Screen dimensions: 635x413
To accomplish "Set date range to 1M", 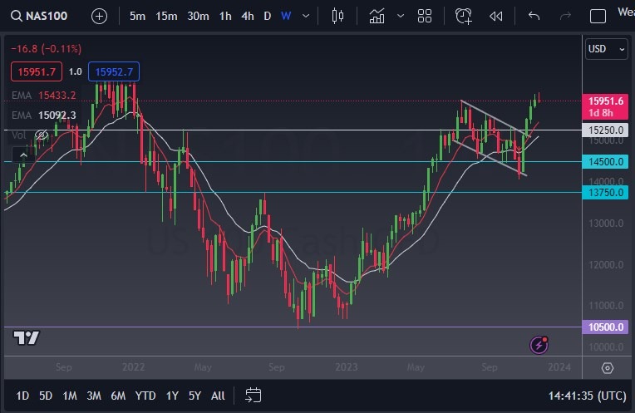I will point(70,396).
